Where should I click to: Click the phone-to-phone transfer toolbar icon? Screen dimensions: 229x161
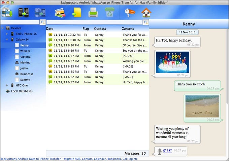click(x=24, y=12)
